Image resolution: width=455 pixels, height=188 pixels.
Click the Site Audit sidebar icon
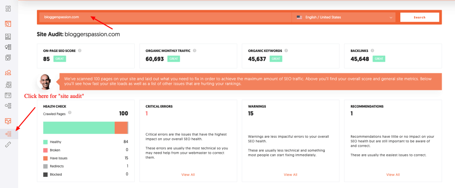[x=8, y=133]
